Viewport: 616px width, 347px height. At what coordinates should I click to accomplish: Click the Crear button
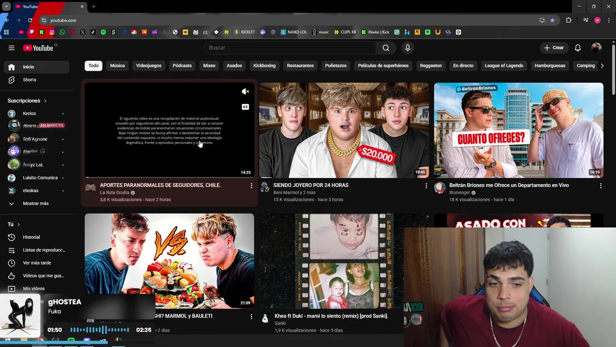pos(553,48)
